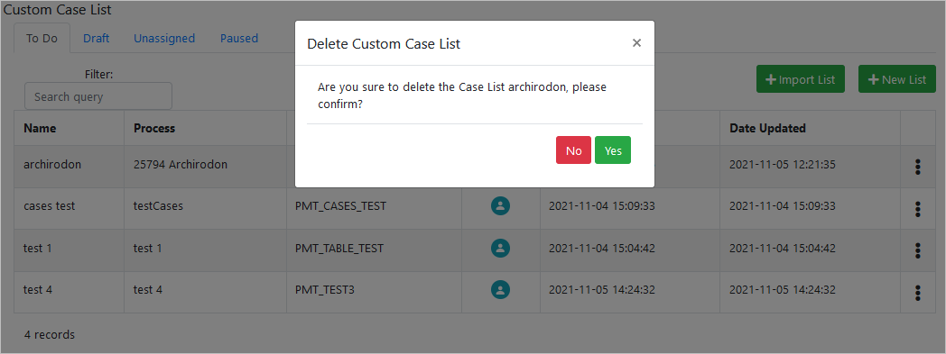
Task: Cancel deletion with the No button
Action: pos(574,150)
